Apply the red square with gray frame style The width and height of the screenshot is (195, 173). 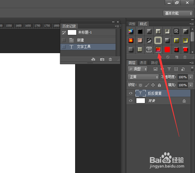pyautogui.click(x=185, y=49)
